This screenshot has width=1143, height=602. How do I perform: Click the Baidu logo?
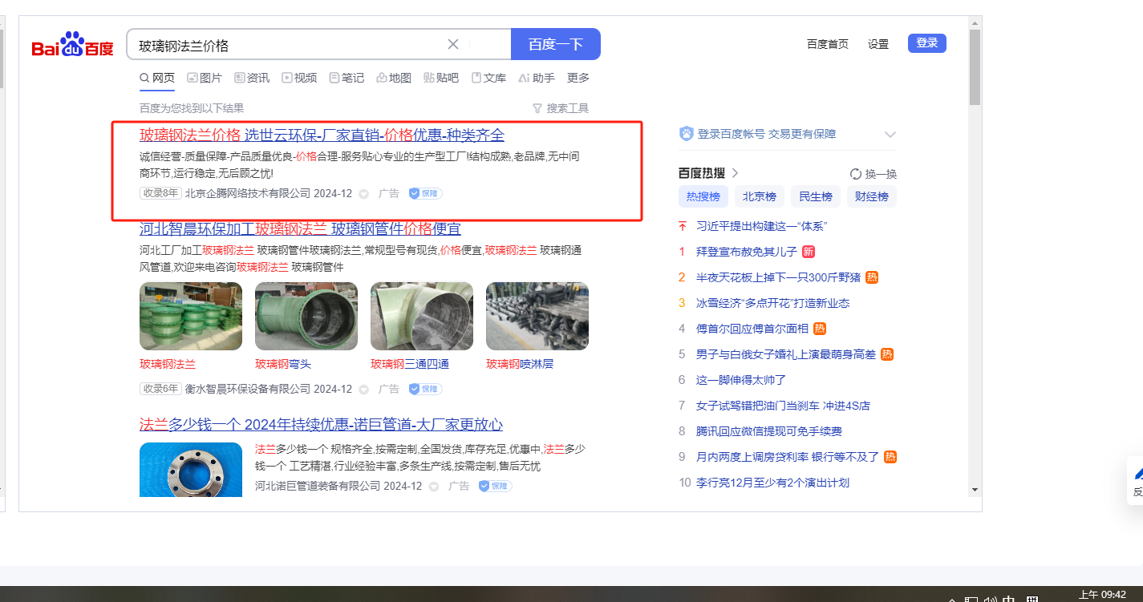72,45
